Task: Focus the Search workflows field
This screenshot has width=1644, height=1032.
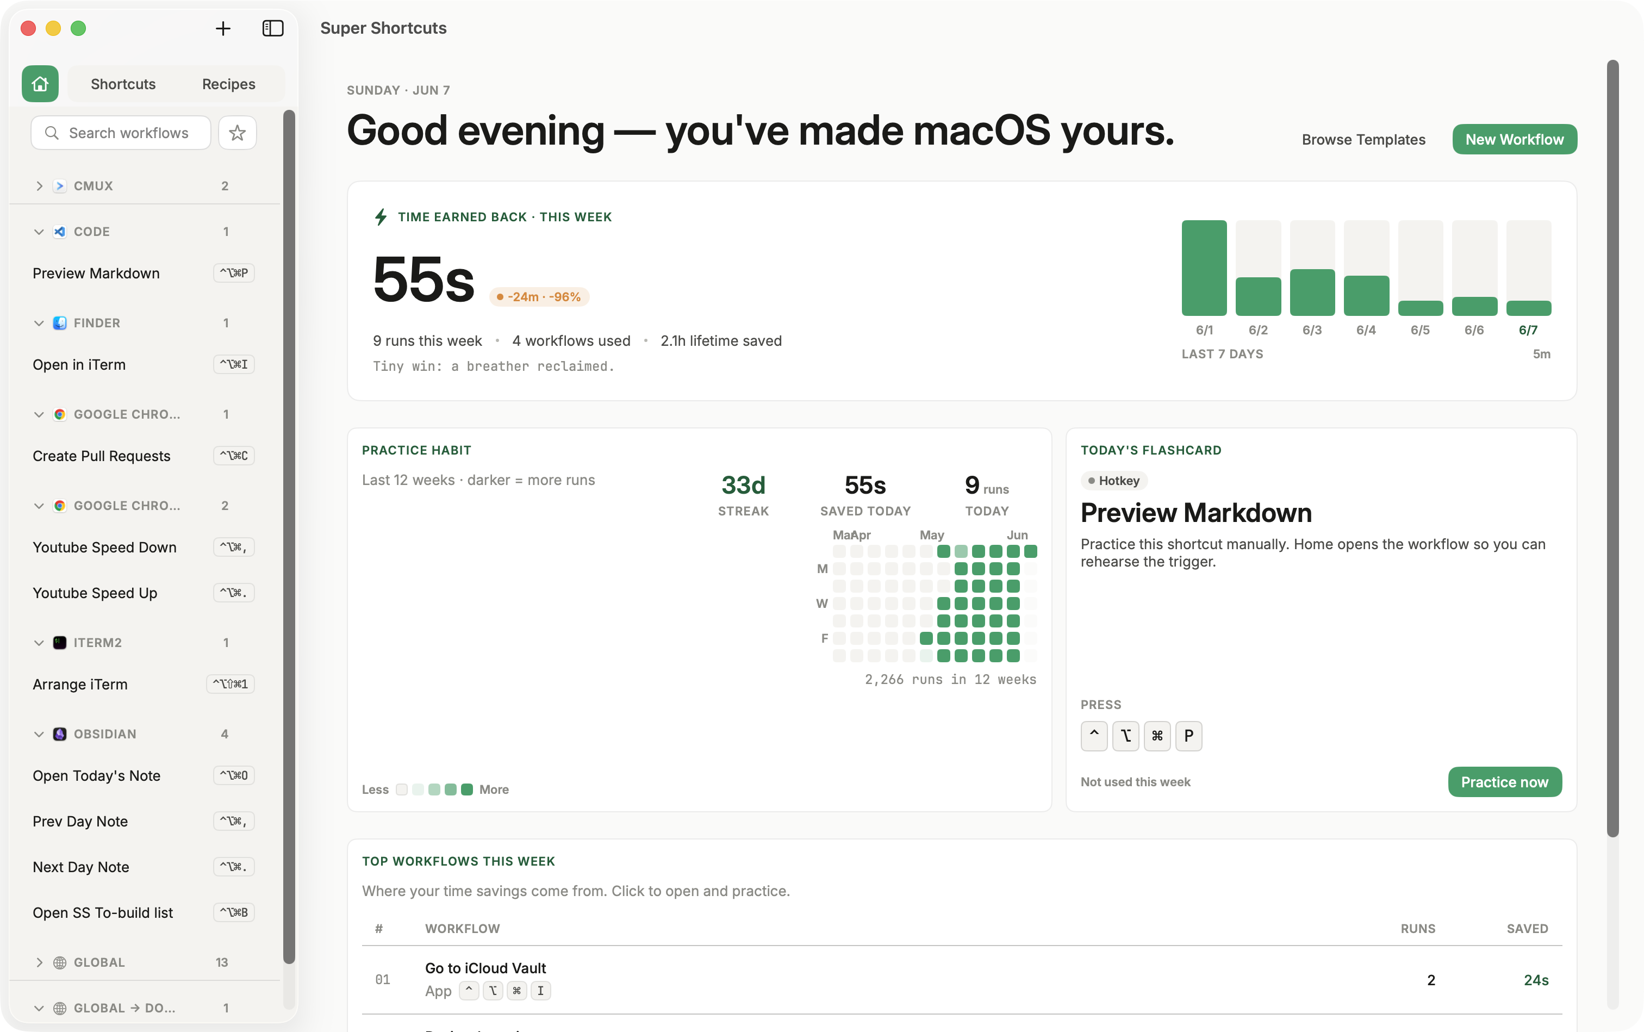Action: pyautogui.click(x=121, y=133)
